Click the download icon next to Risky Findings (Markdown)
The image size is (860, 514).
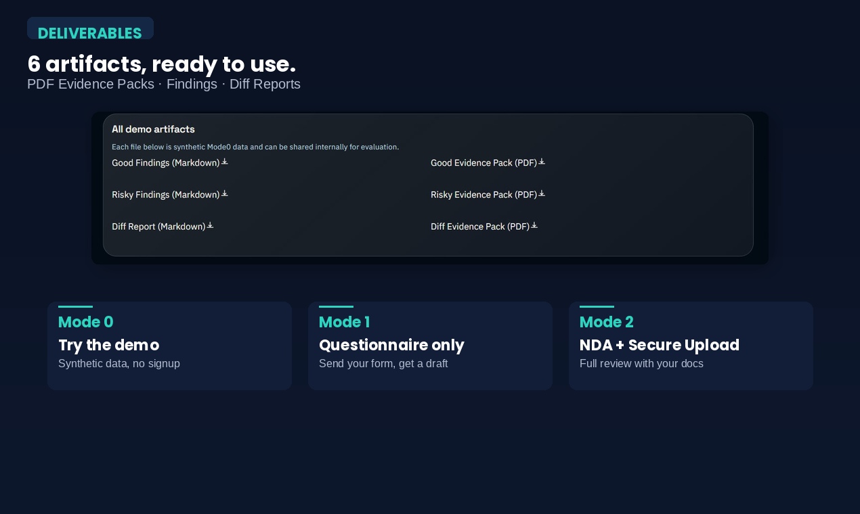(x=225, y=193)
